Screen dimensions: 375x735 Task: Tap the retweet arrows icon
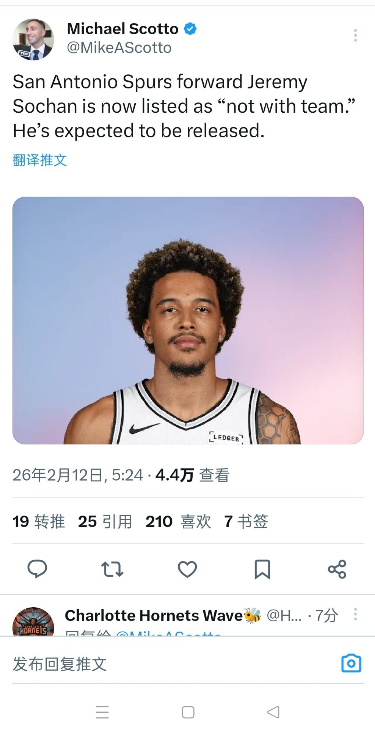(112, 569)
